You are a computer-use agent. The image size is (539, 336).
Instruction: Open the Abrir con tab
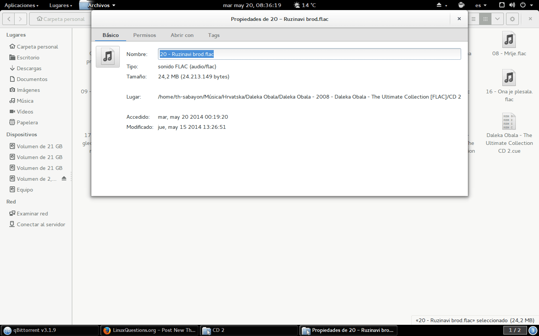pos(182,35)
